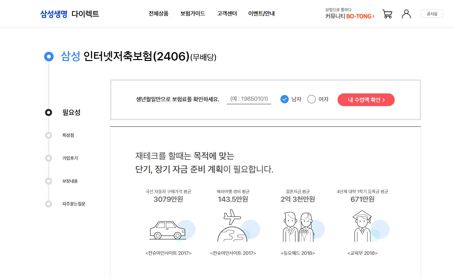Click the 단기, 장기 자금 준비 계획이 필요합니다 line
Screen dimensions: 454x278
pos(204,169)
